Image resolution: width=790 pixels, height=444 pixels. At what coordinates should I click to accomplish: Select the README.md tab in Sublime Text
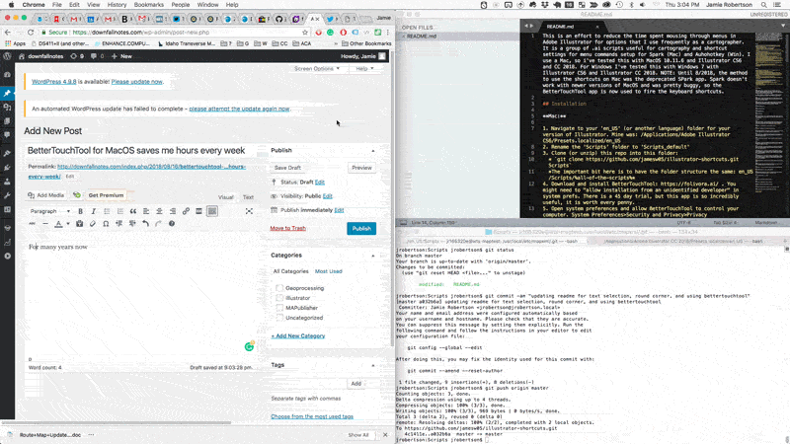pos(569,27)
